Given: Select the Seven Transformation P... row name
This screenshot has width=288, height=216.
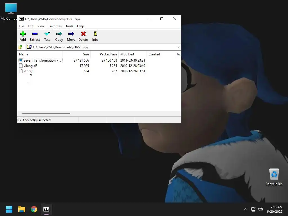Looking at the screenshot, I should pyautogui.click(x=42, y=60).
